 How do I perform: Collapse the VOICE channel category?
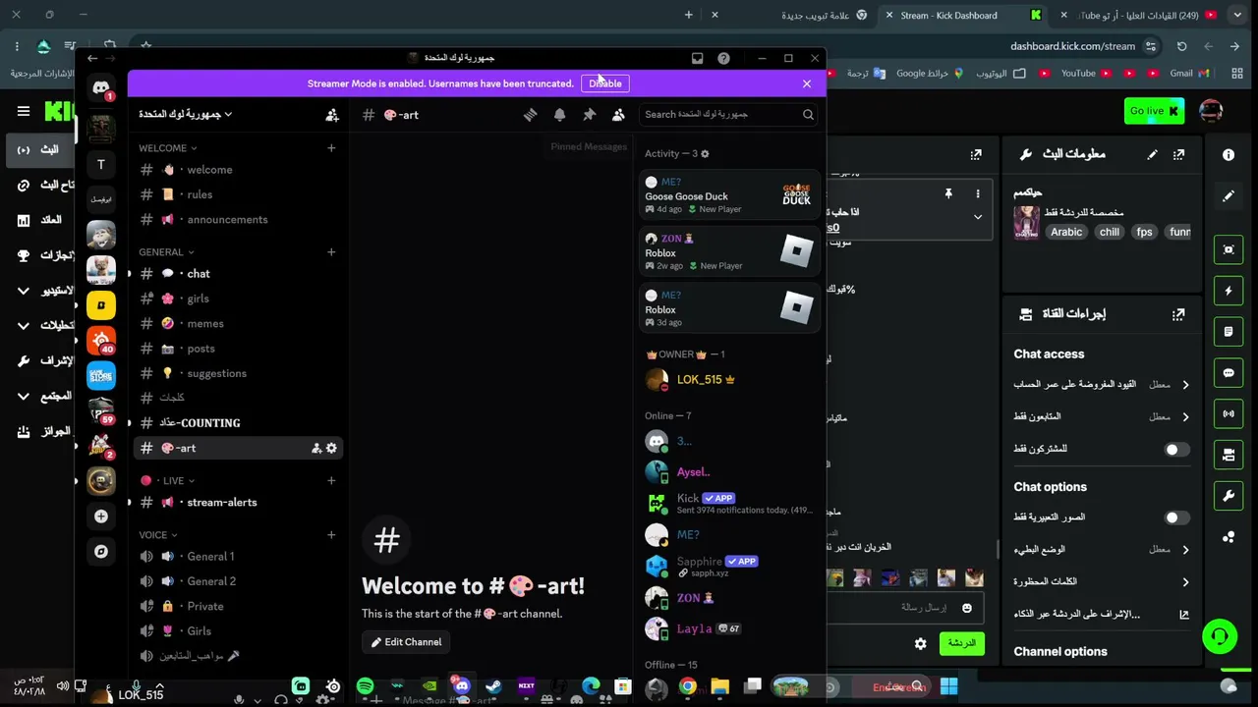coord(157,535)
